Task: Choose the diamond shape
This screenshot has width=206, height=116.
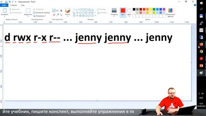Action: click(77, 13)
